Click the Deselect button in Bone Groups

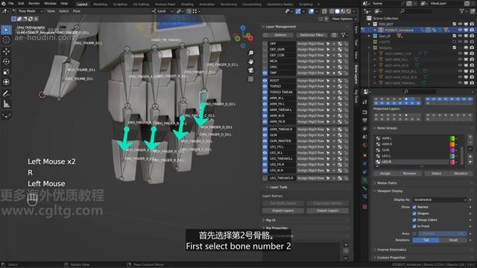pos(461,173)
